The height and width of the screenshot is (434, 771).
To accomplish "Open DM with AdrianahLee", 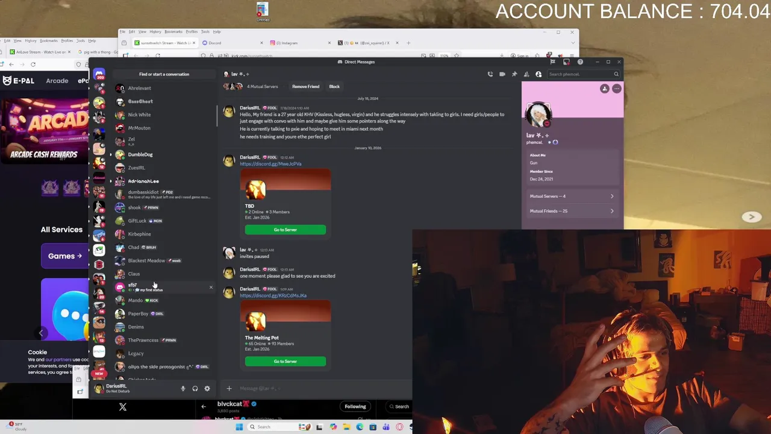I will [164, 181].
